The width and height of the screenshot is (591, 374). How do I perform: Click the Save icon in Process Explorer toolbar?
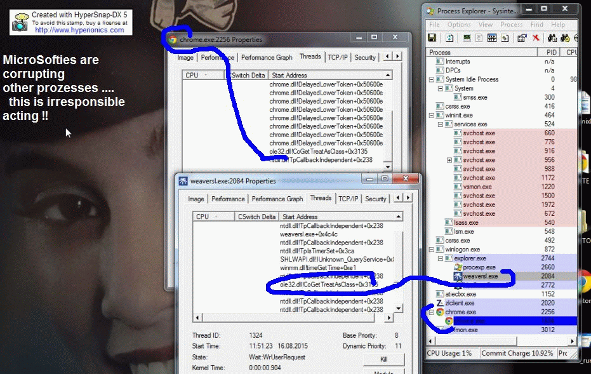(x=432, y=37)
